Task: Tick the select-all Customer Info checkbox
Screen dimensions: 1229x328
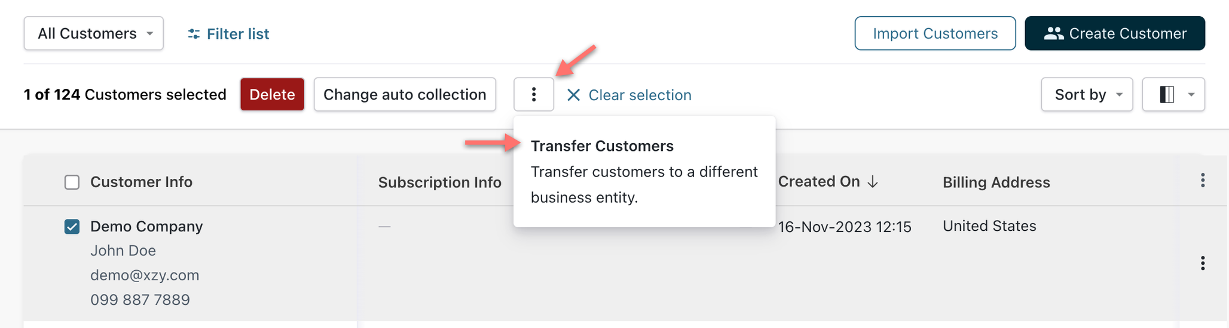Action: coord(72,182)
